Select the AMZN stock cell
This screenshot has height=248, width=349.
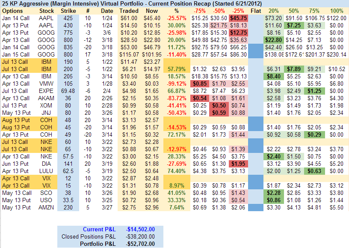pos(46,207)
